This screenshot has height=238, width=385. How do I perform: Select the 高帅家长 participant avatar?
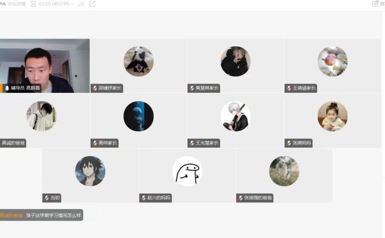[x=138, y=116]
